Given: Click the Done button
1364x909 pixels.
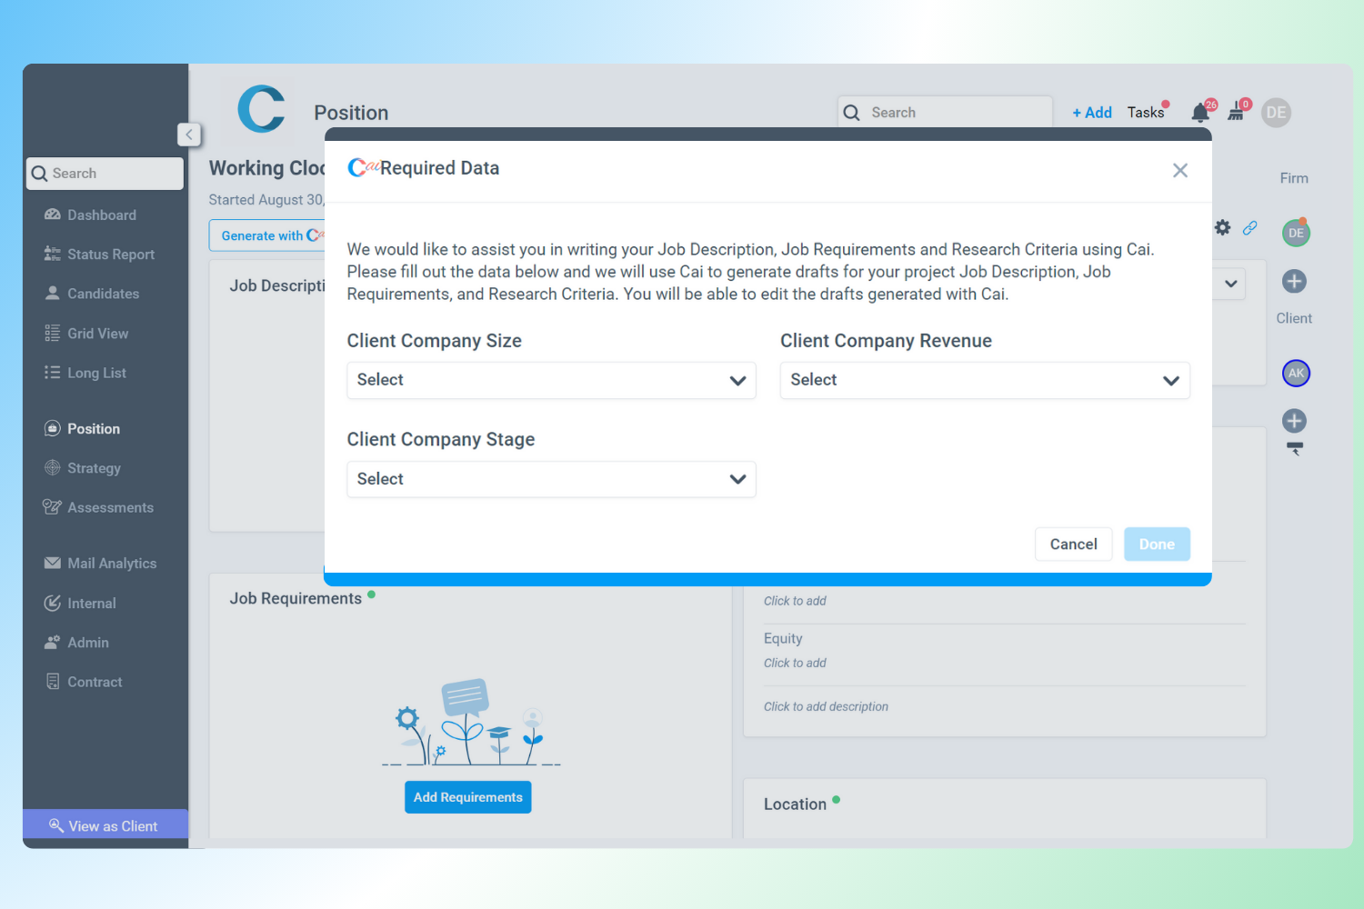Looking at the screenshot, I should click(x=1157, y=544).
